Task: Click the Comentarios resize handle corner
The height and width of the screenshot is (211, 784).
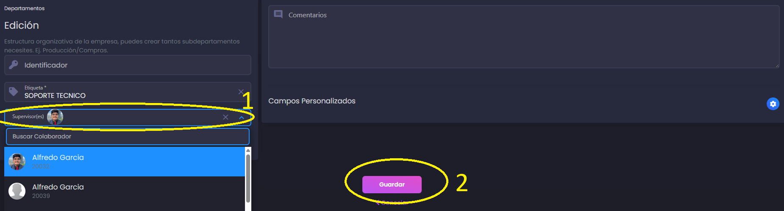Action: coord(777,65)
